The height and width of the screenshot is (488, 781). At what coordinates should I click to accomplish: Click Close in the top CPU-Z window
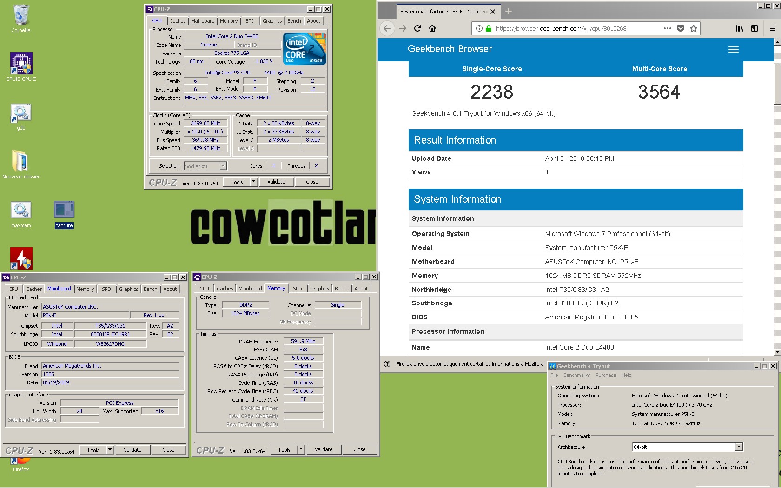click(x=312, y=182)
